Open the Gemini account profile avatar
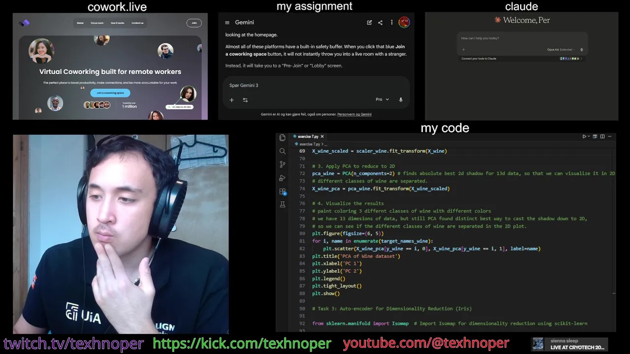 404,22
